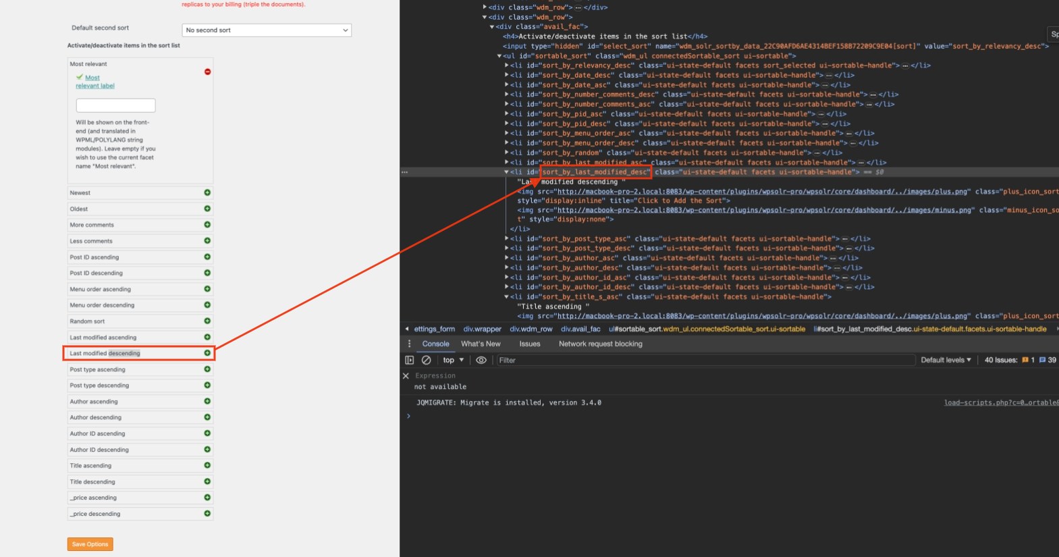Add More comments sort plus icon
Image resolution: width=1059 pixels, height=557 pixels.
point(207,225)
